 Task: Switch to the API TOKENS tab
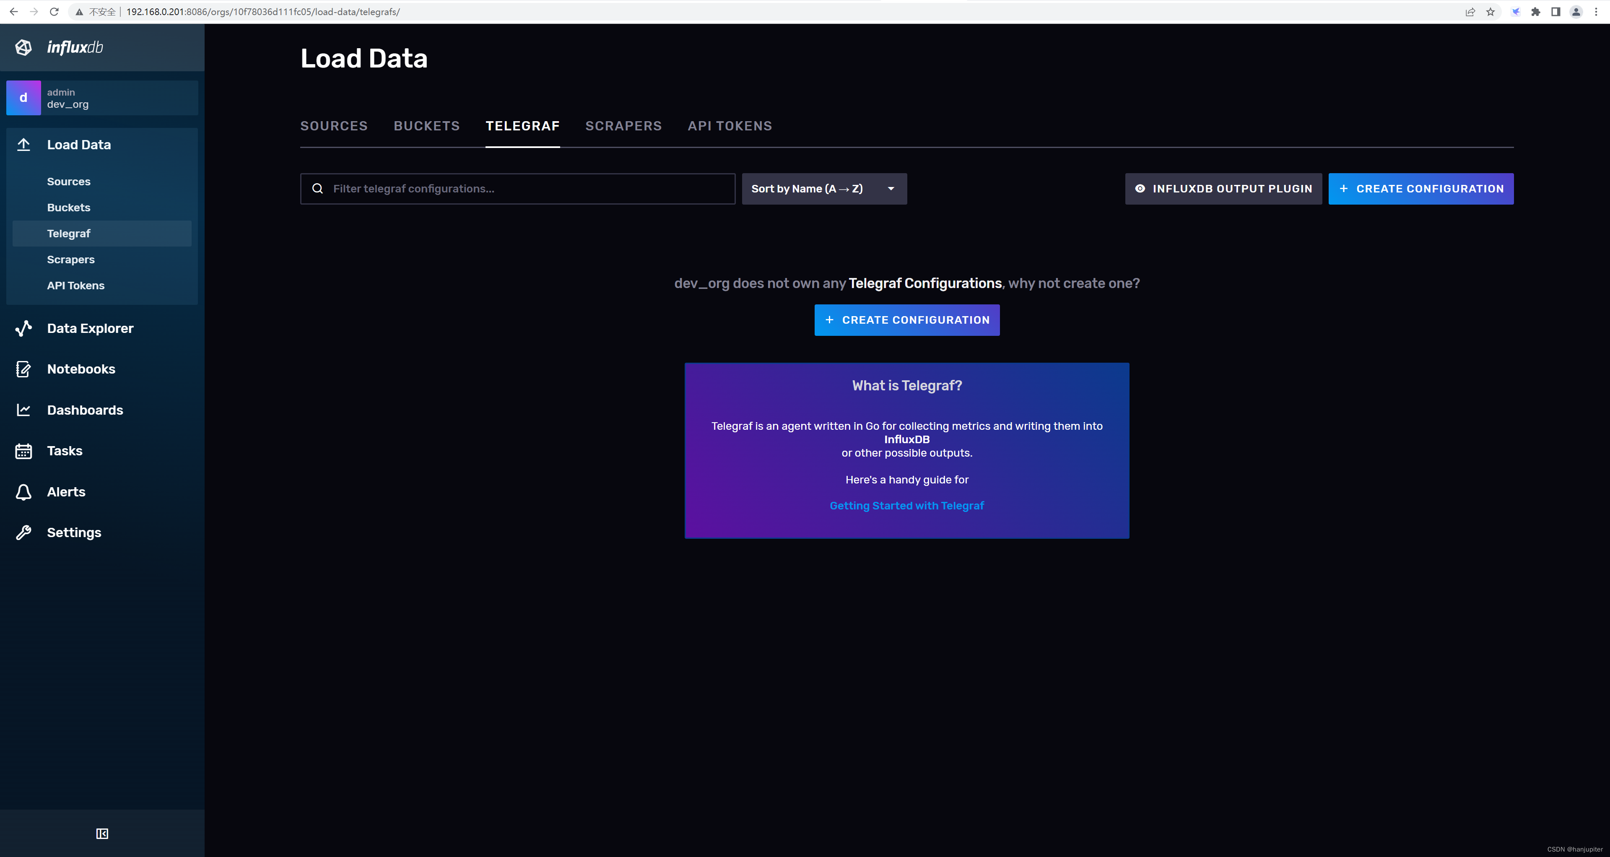(x=730, y=126)
